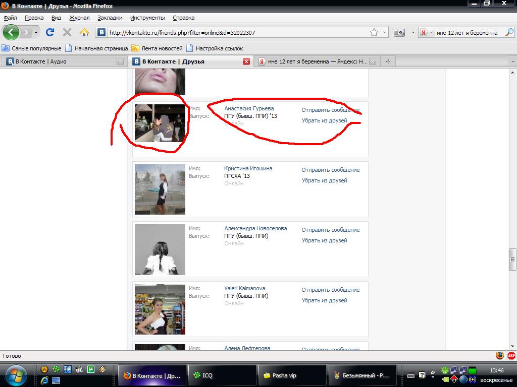Viewport: 517px width, 387px height.
Task: Open Александра Новоселова's black-and-white photo
Action: pyautogui.click(x=160, y=249)
